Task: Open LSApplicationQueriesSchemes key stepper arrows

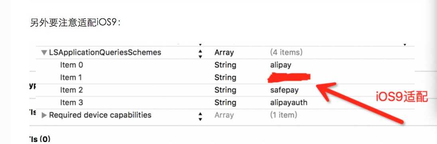Action: tap(200, 53)
